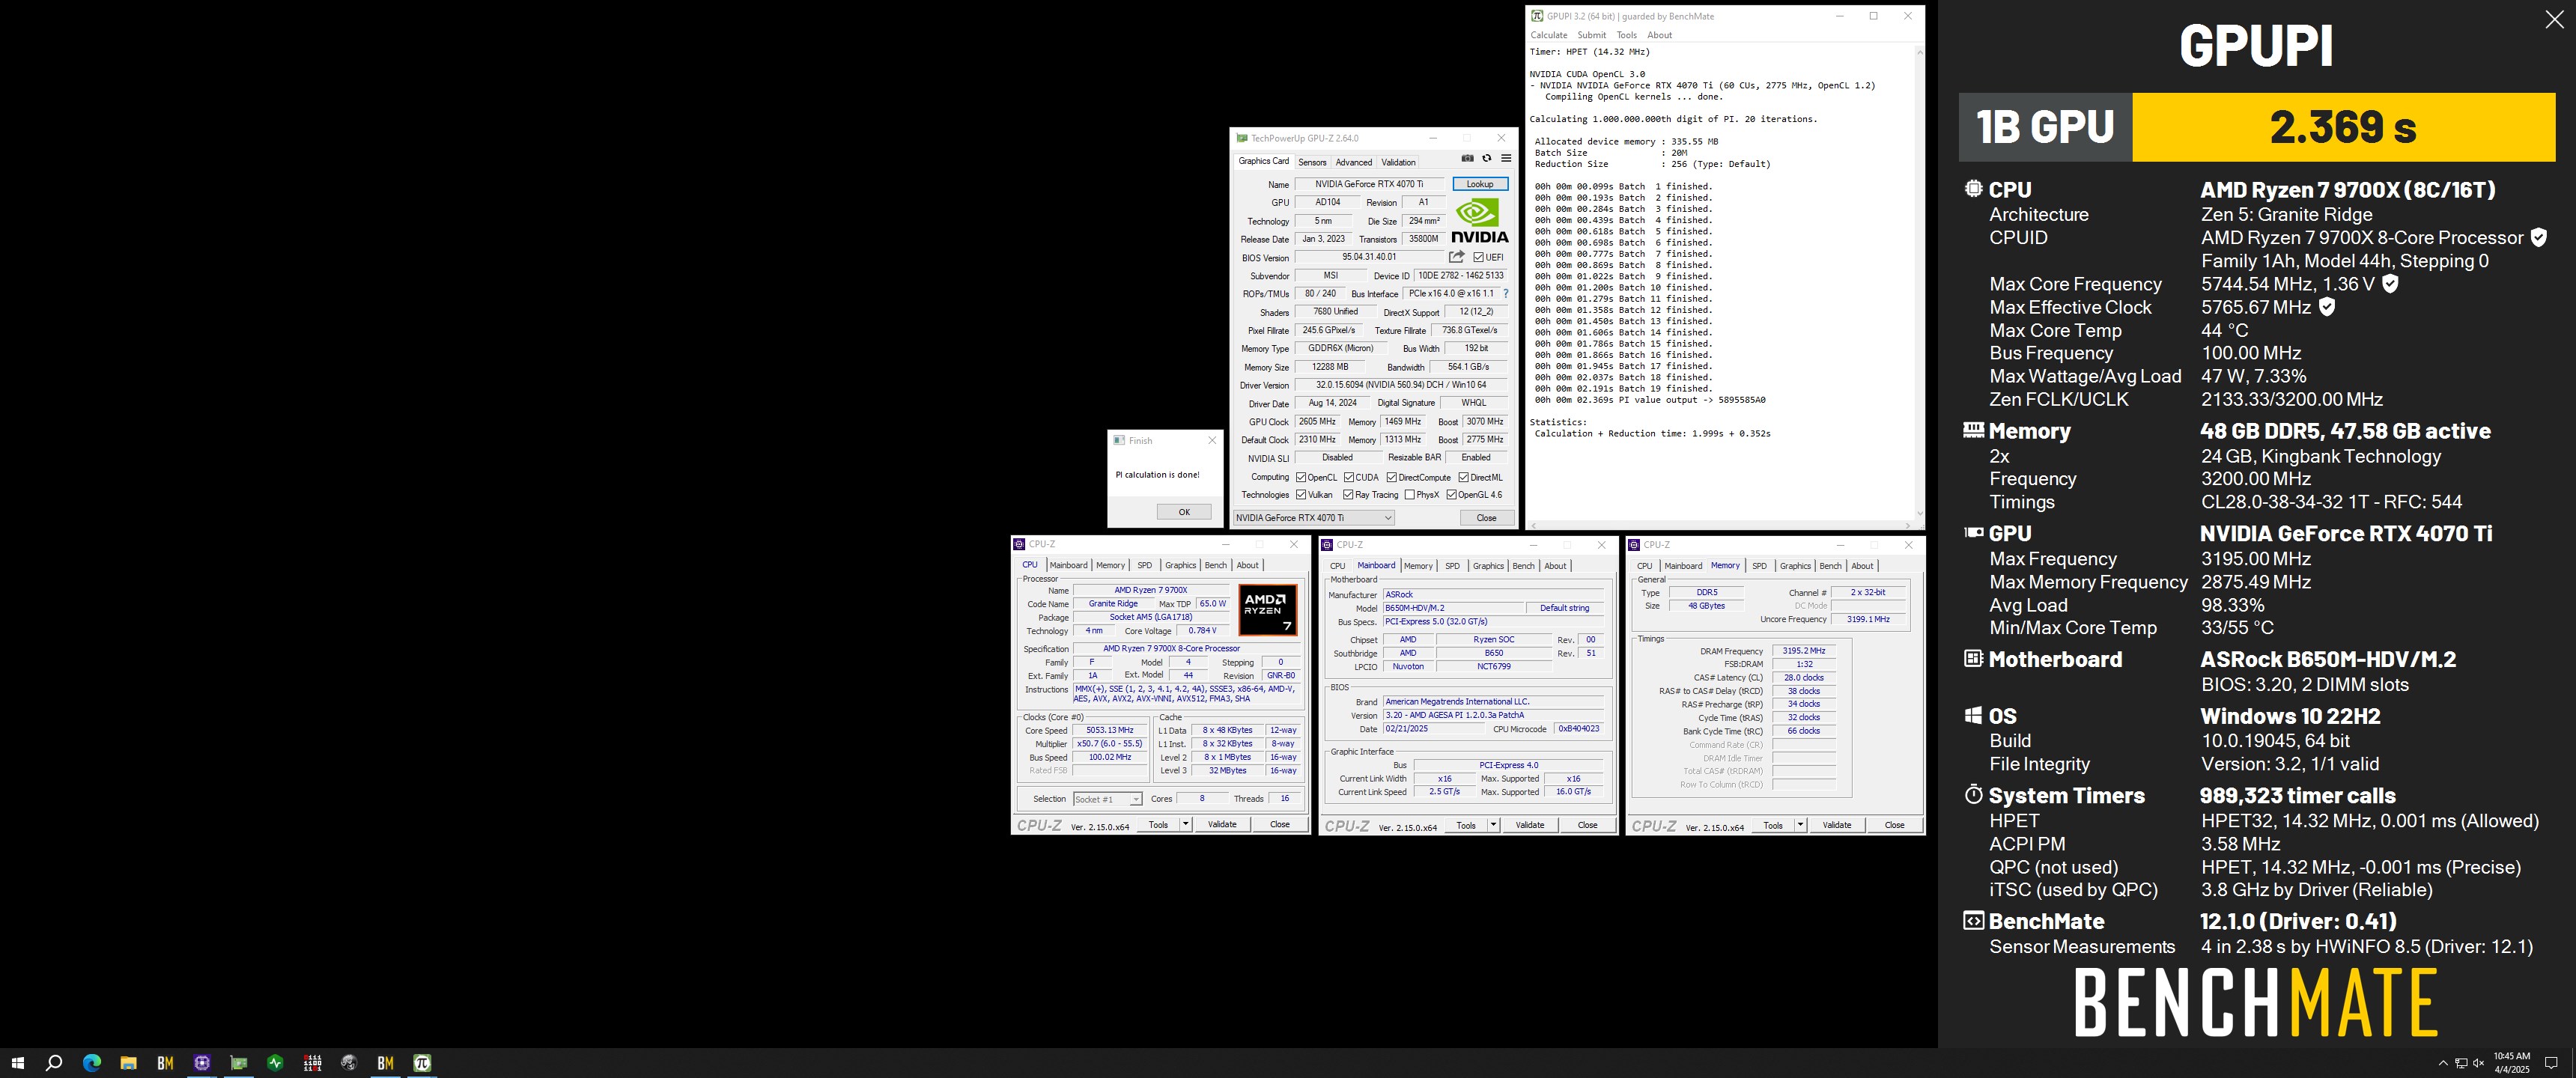The width and height of the screenshot is (2576, 1078).
Task: Click BenchMate taskbar icon beside File Explorer
Action: click(x=165, y=1063)
